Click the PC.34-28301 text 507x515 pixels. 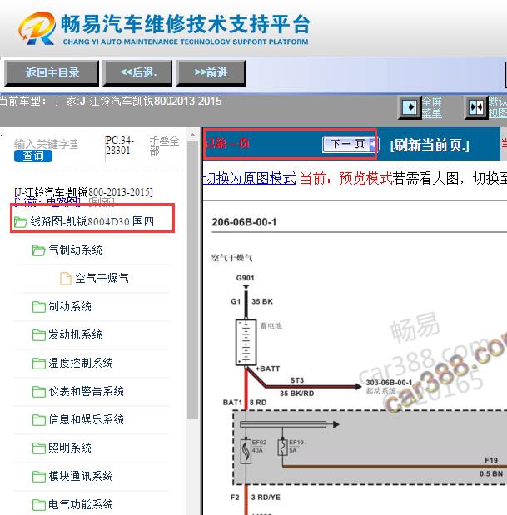(119, 145)
